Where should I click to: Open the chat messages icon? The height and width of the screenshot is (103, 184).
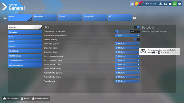[170, 4]
